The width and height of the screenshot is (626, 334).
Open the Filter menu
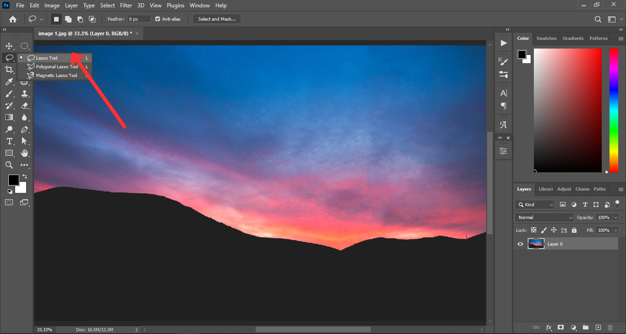126,5
